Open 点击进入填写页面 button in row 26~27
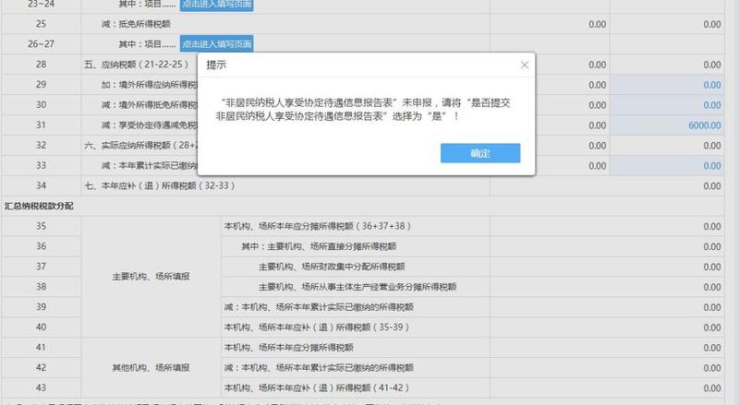The image size is (739, 405). [217, 43]
